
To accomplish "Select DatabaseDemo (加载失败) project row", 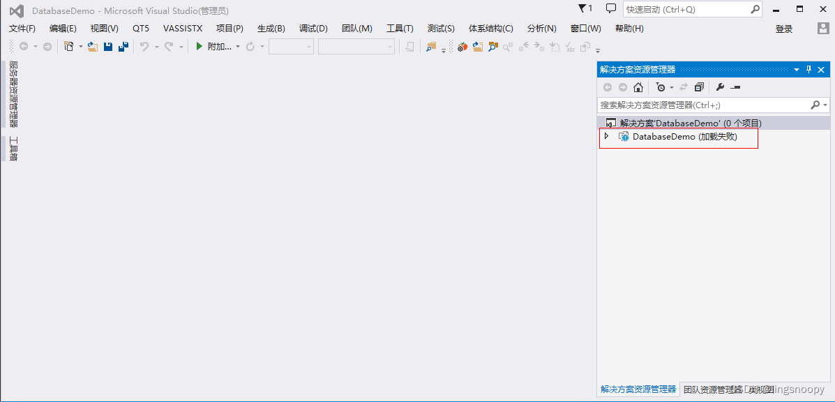I will point(714,136).
